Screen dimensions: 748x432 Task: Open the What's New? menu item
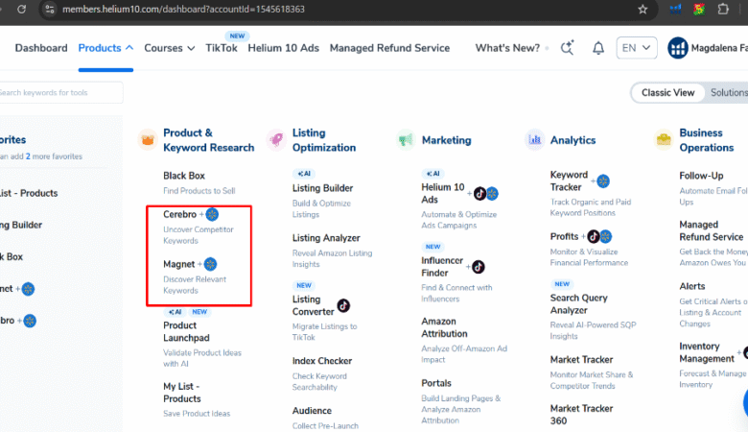click(507, 48)
